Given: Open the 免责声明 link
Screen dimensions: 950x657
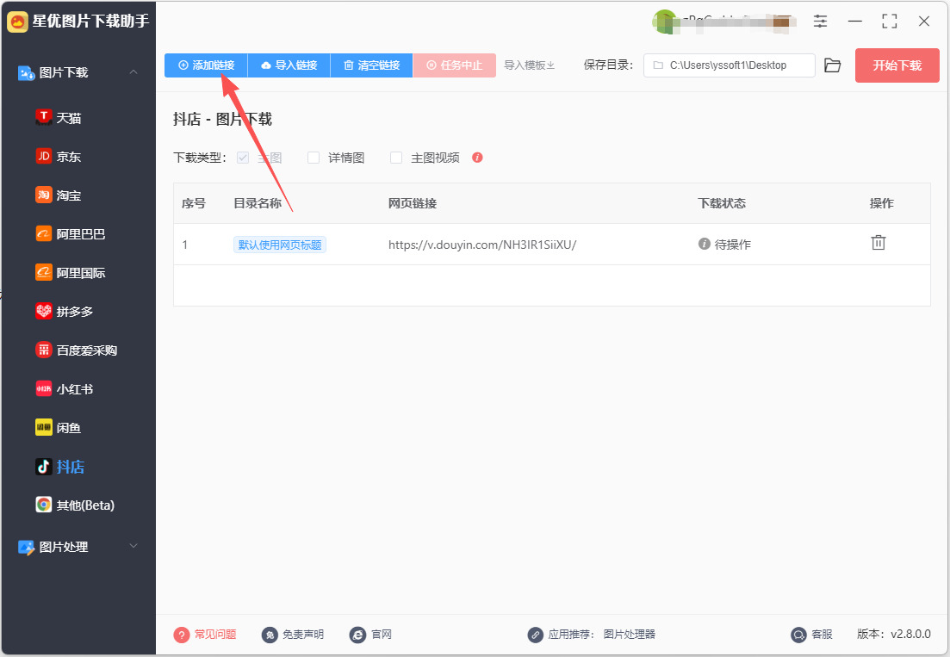Looking at the screenshot, I should coord(293,634).
